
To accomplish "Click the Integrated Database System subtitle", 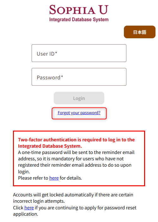I will tap(79, 20).
